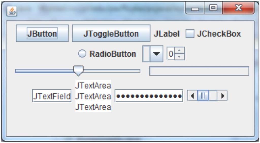Click the spinner number field showing 0
Viewport: 260px width, 143px height.
(x=171, y=54)
